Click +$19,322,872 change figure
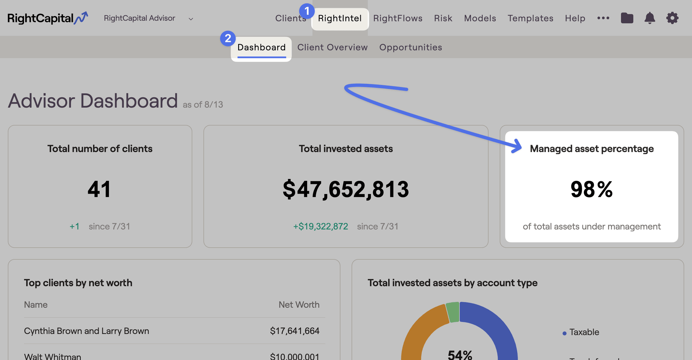The width and height of the screenshot is (692, 360). tap(320, 227)
